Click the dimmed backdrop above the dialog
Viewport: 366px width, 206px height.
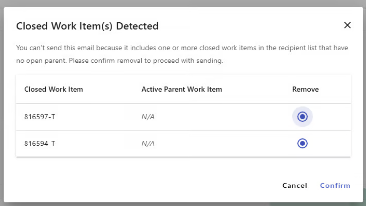[183, 3]
